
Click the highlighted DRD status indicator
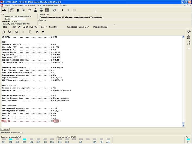11,139
